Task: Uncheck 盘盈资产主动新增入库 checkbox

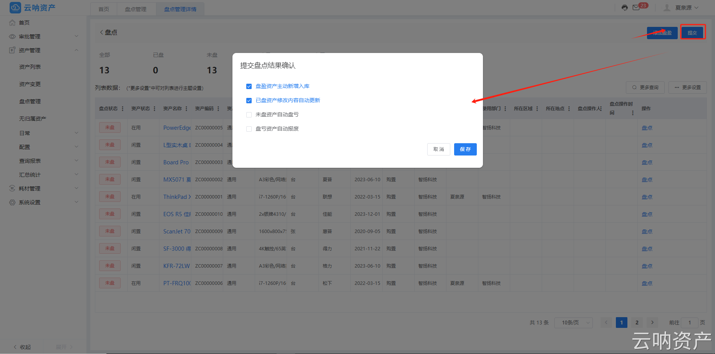Action: tap(249, 86)
